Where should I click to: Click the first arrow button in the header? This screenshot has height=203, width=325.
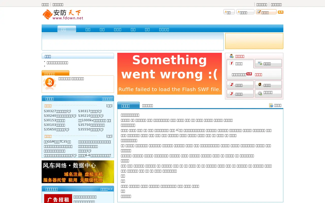point(229,12)
